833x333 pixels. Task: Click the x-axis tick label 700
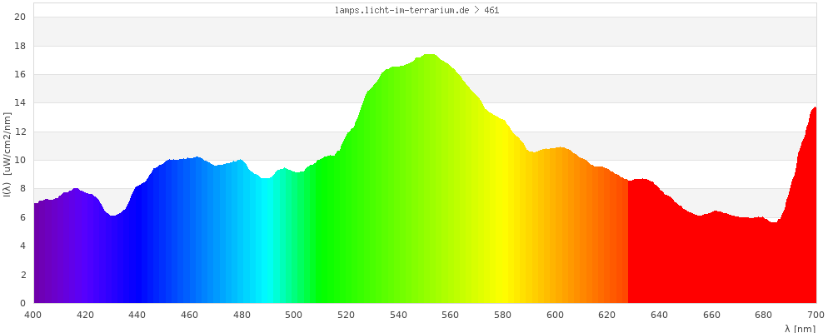pyautogui.click(x=816, y=315)
